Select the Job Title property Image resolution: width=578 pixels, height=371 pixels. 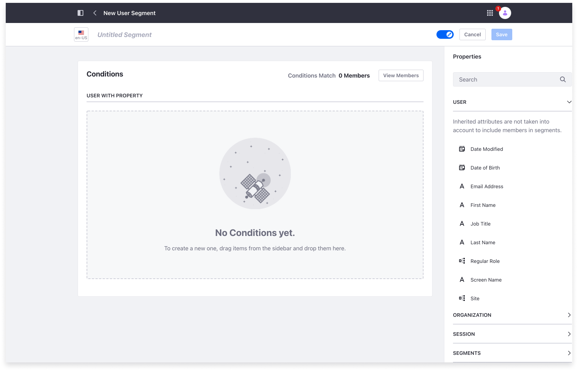click(480, 224)
